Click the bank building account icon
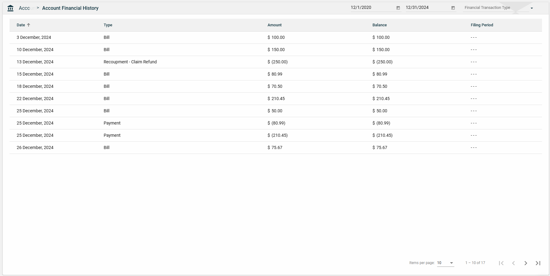 (10, 8)
